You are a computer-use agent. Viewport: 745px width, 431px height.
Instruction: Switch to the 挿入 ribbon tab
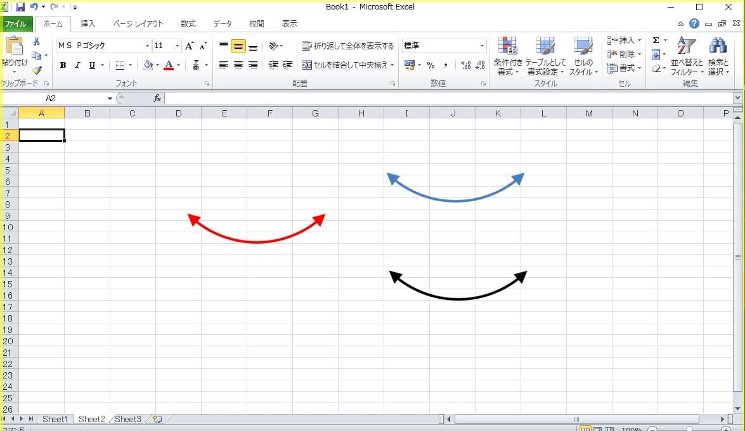(87, 23)
